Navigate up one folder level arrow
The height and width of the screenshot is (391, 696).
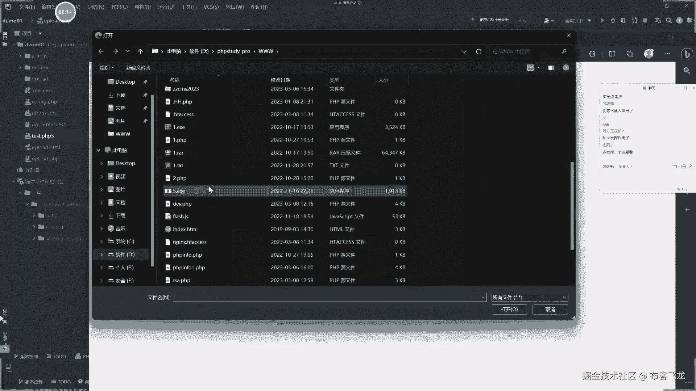point(140,51)
